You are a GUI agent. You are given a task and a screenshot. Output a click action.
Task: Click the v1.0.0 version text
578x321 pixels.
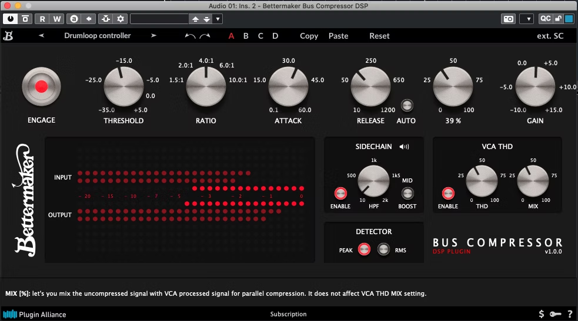pyautogui.click(x=553, y=252)
